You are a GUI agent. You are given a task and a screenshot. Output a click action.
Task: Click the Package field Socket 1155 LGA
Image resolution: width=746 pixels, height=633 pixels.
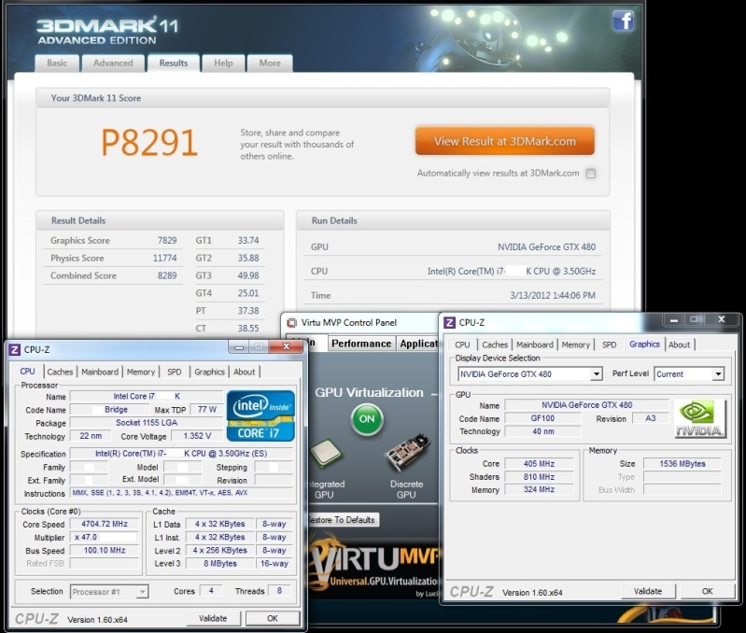coord(147,423)
